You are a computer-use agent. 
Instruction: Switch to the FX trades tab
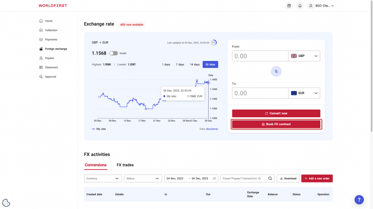tap(125, 165)
